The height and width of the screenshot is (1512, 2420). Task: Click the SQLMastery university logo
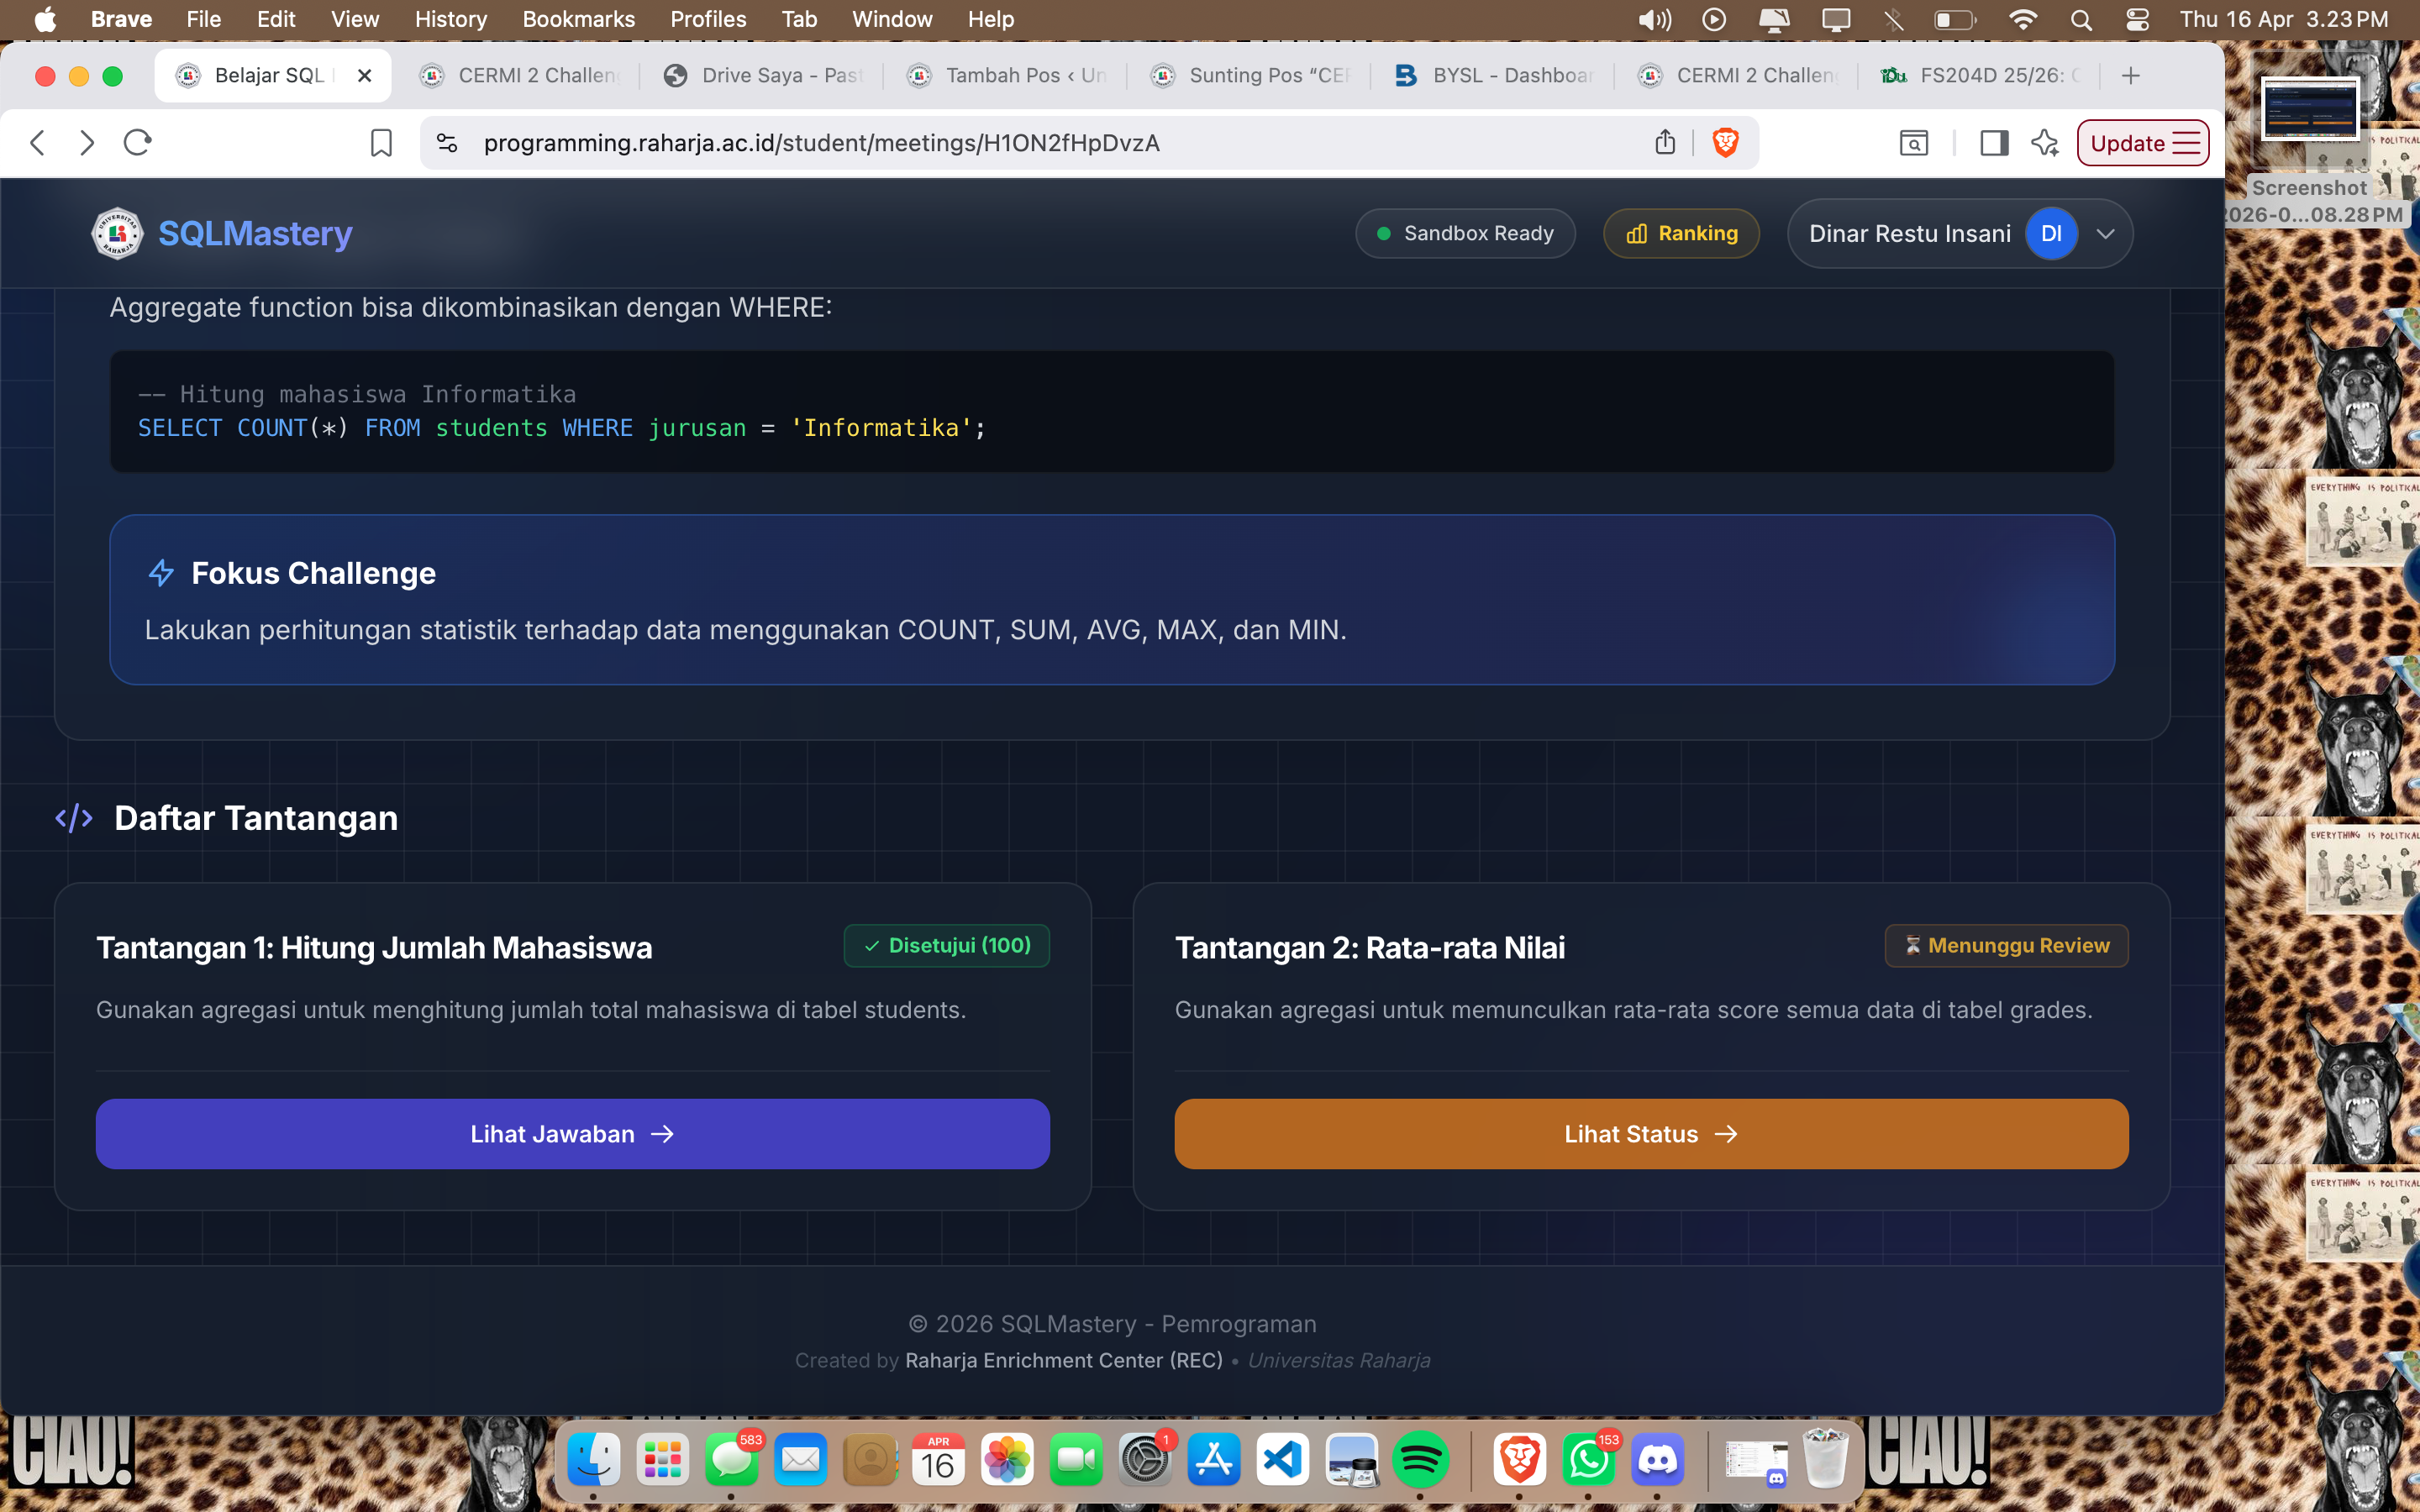[118, 233]
